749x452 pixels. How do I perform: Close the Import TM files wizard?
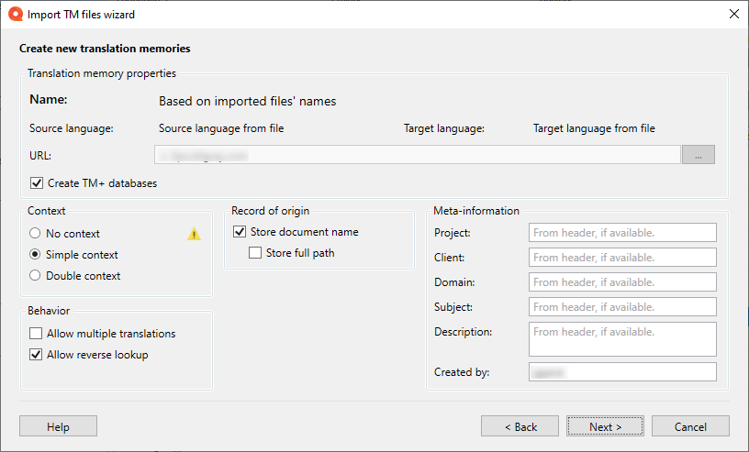pos(733,14)
